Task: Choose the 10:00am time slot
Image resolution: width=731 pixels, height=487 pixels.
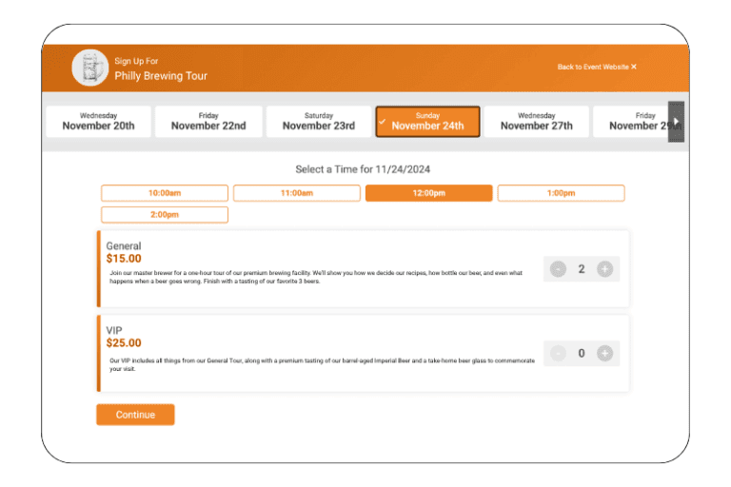Action: [x=165, y=193]
